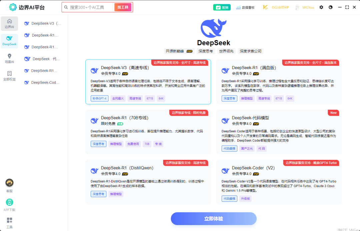Image resolution: width=360 pixels, height=231 pixels.
Task: Click 推理模型 tag on DistillQwen card
Action: [x=116, y=194]
